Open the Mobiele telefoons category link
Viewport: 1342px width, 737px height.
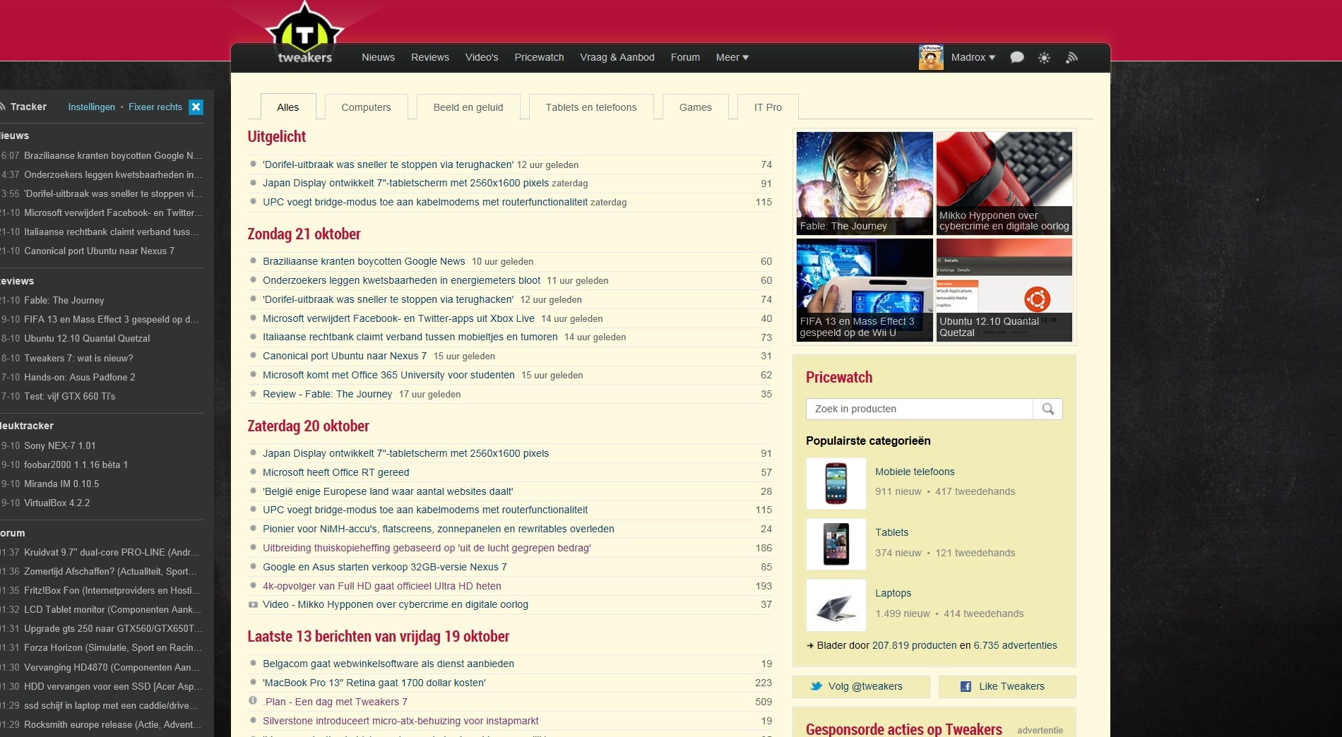pos(915,472)
